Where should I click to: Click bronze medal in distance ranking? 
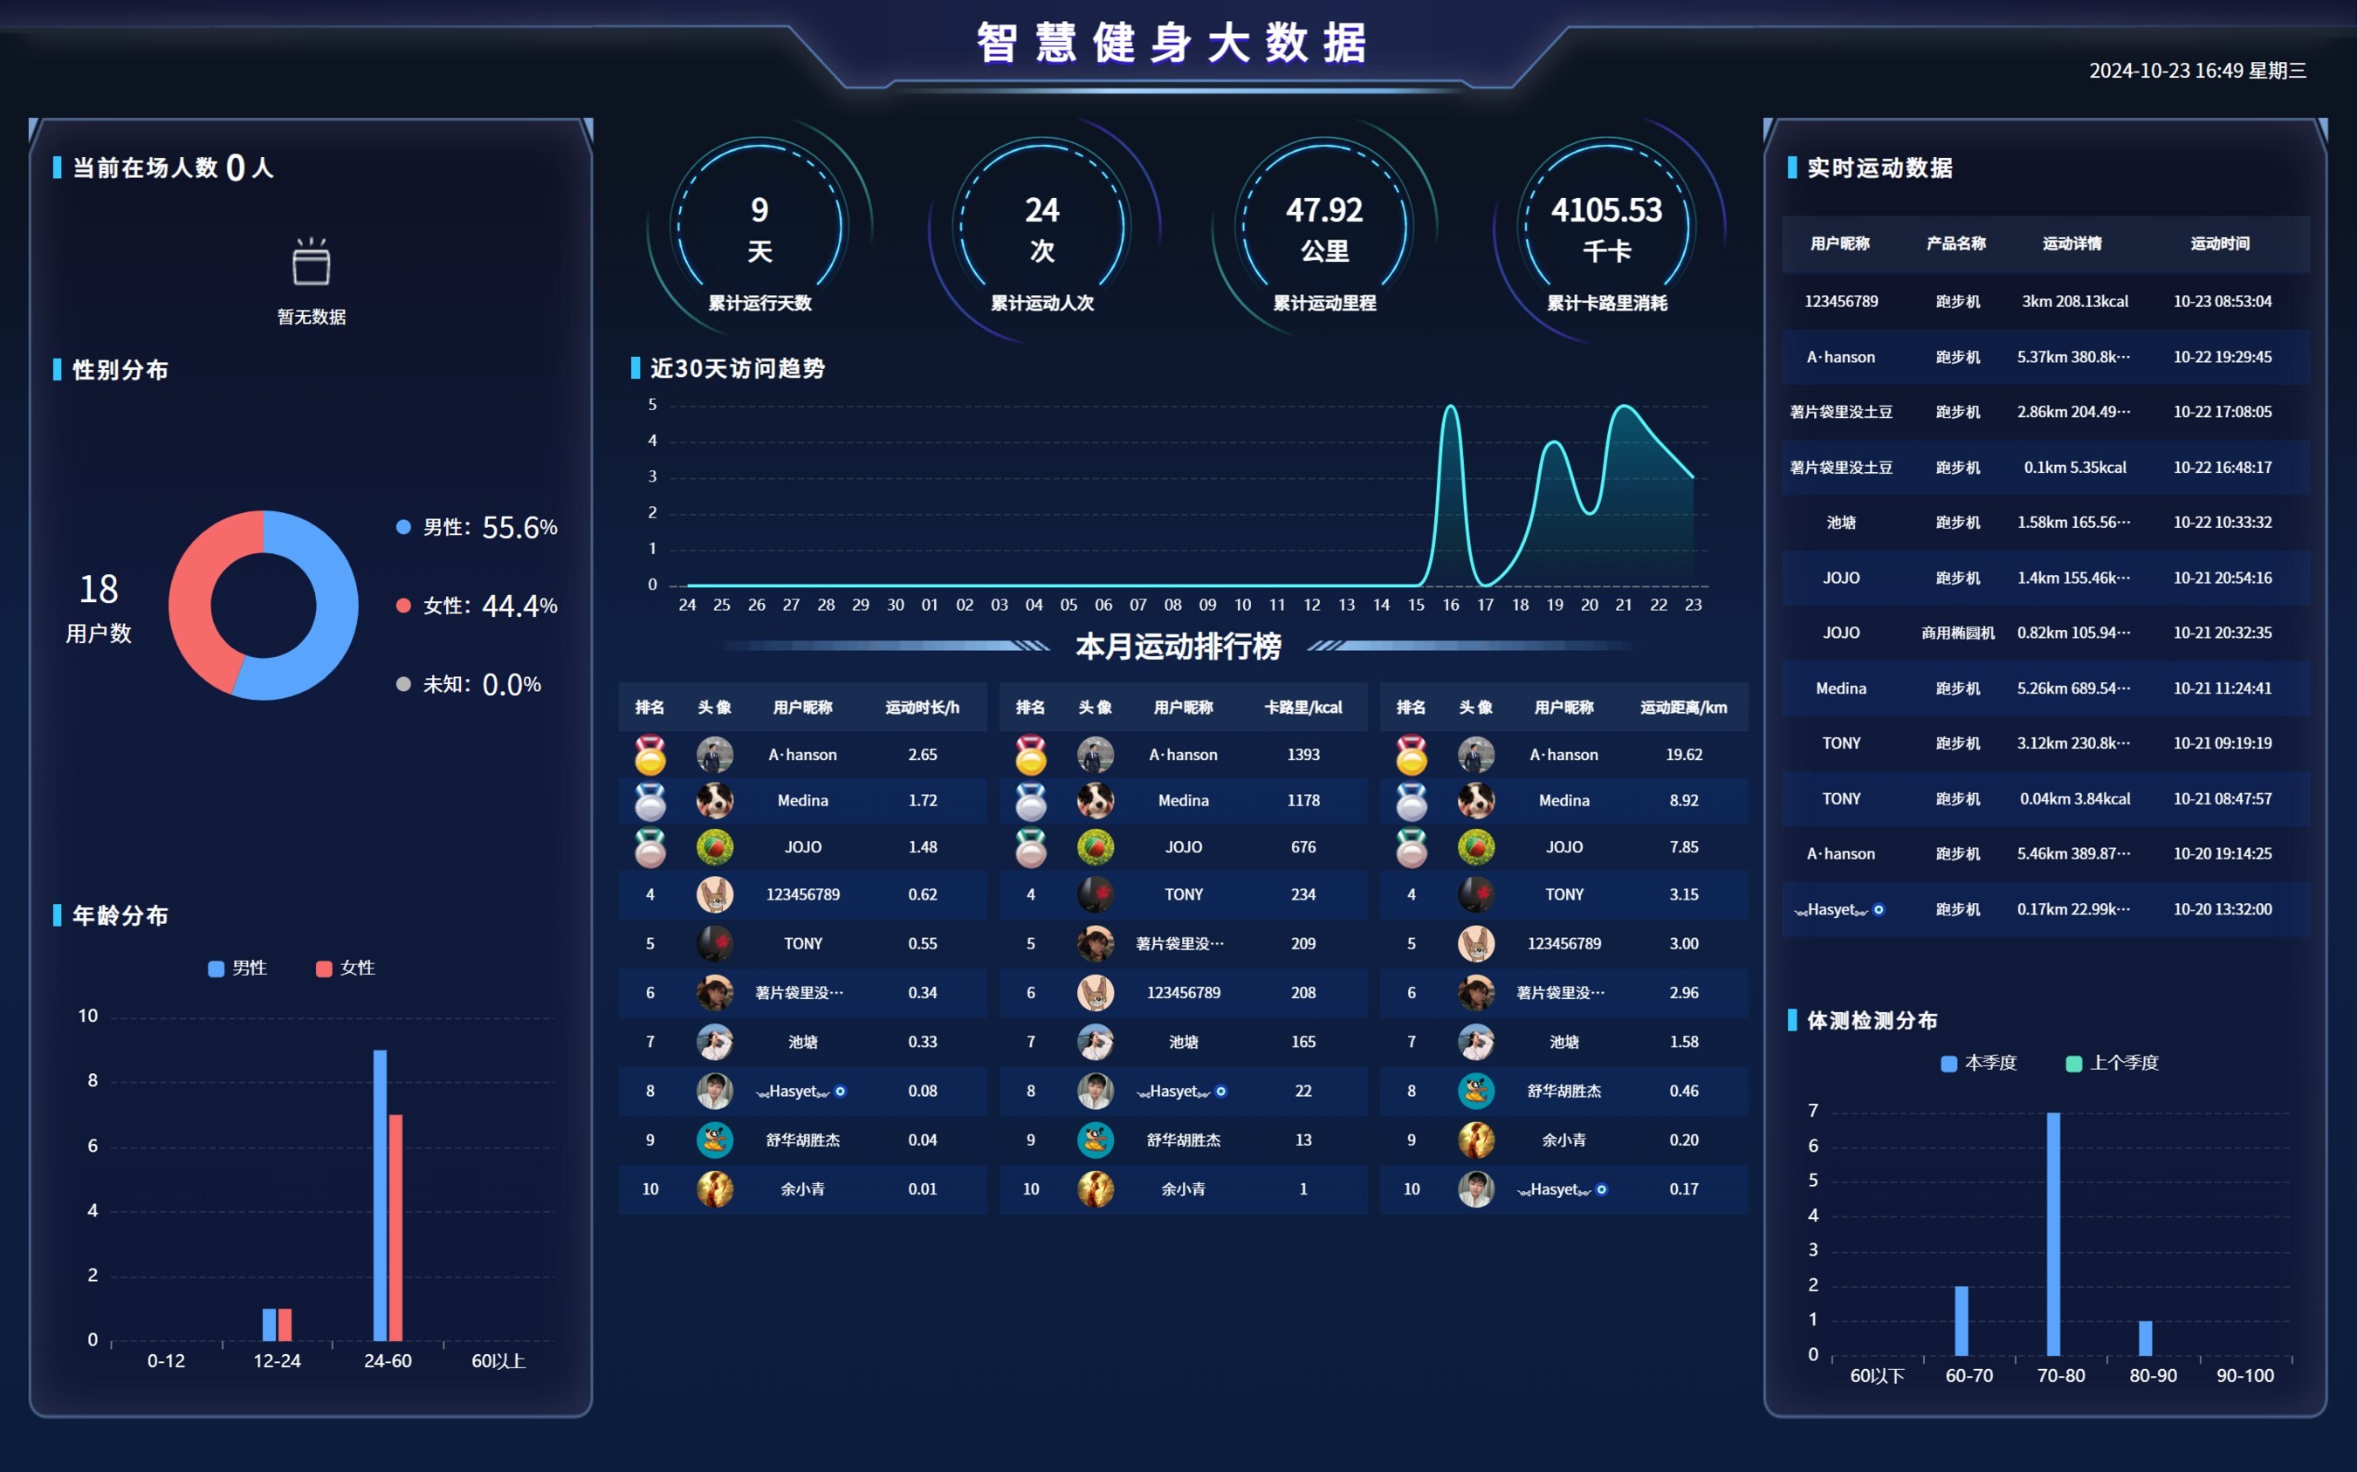coord(1412,847)
